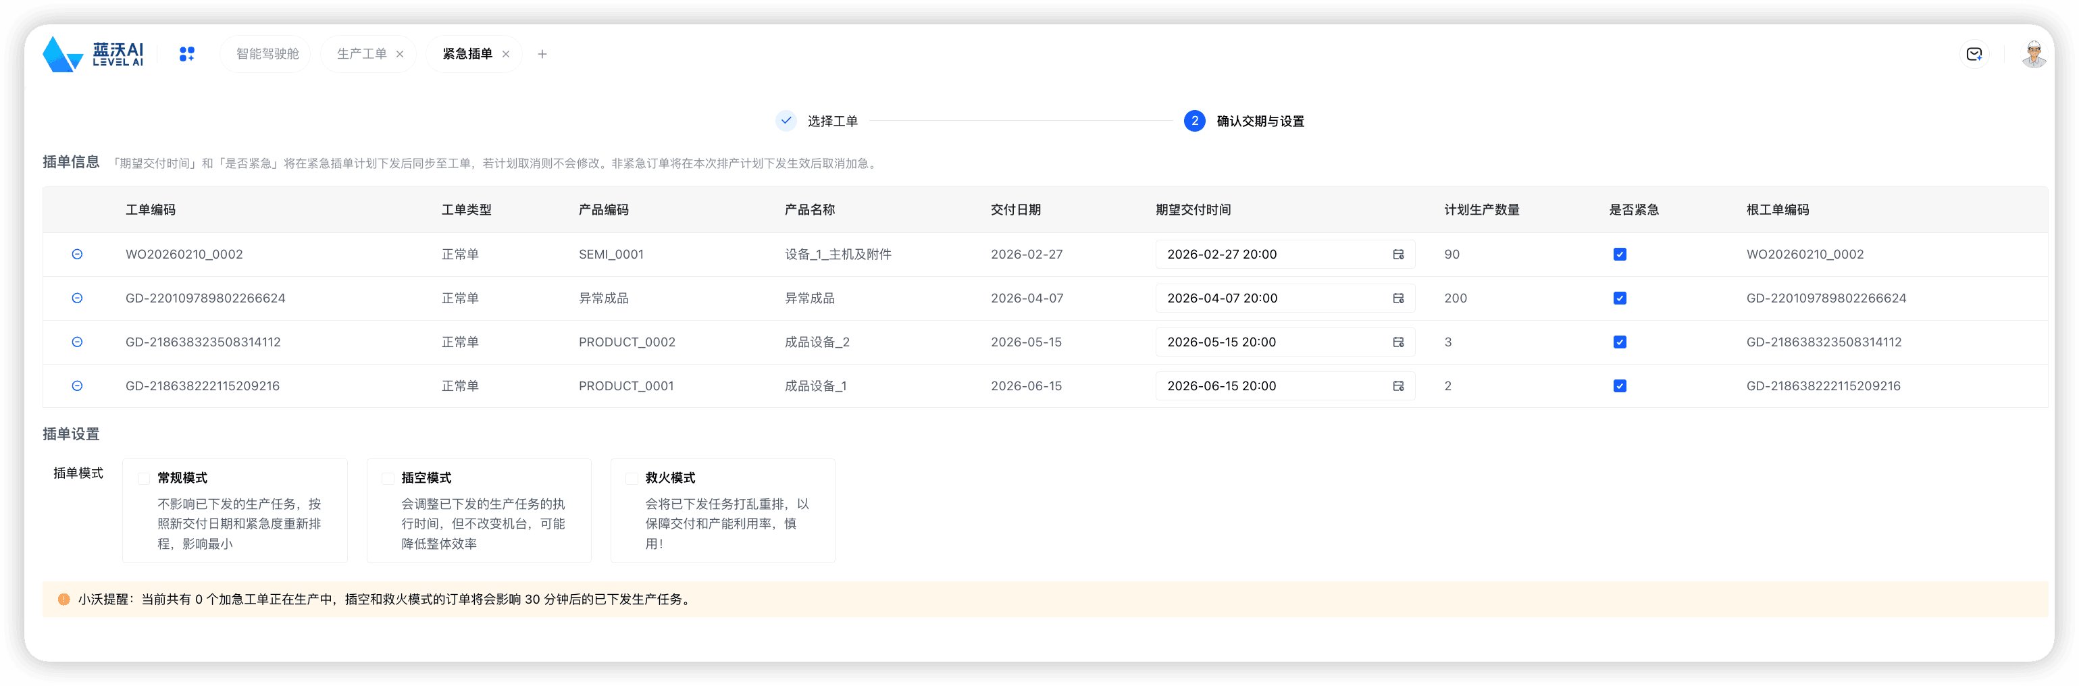Click the remove icon on row WO20260210_0002
This screenshot has height=686, width=2079.
(77, 255)
